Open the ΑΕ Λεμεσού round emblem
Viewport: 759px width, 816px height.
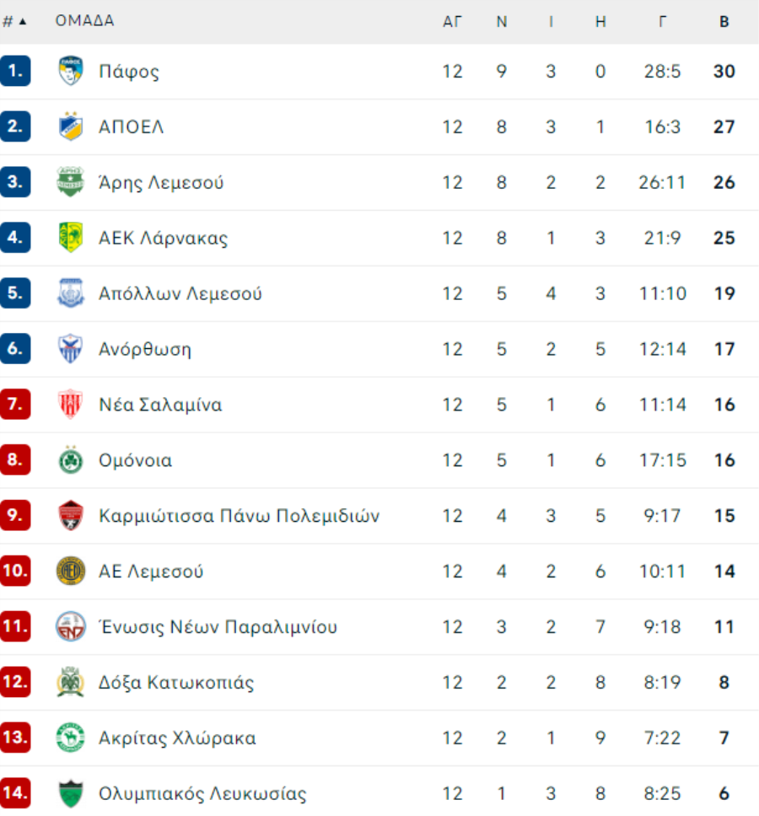(x=70, y=571)
